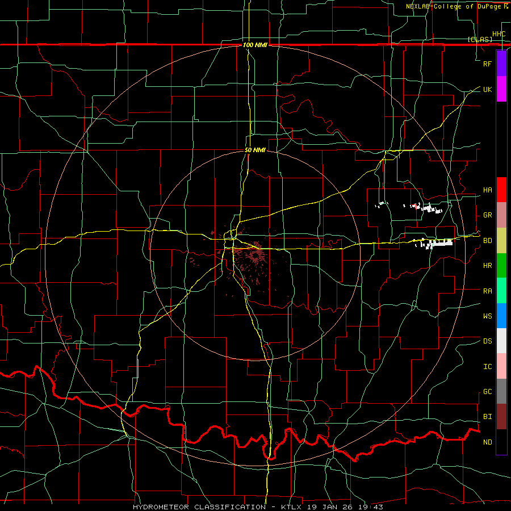Click the BD legend label
The image size is (511, 511).
[487, 241]
